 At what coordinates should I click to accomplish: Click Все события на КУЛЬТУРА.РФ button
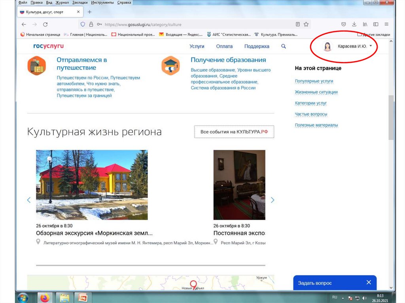pos(234,132)
